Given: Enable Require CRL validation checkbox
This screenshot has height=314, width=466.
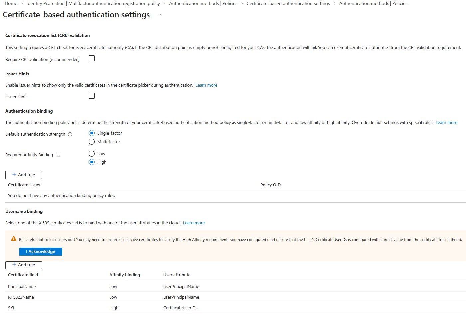Looking at the screenshot, I should 92,59.
